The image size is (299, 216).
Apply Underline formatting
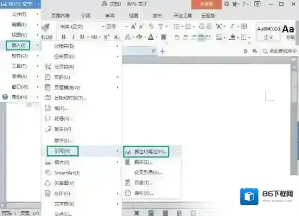pos(82,37)
